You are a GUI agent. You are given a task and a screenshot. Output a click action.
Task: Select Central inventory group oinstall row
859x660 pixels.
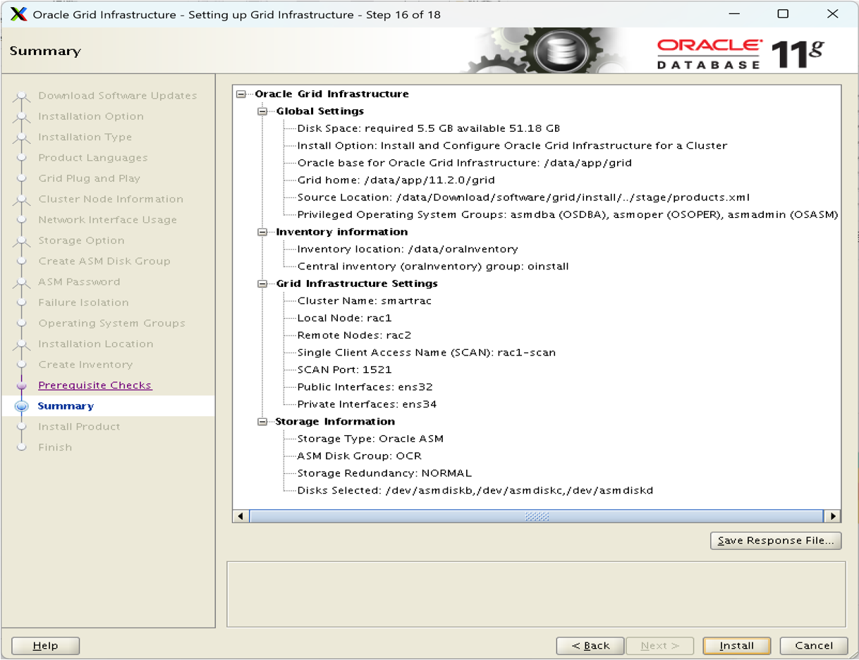coord(433,267)
